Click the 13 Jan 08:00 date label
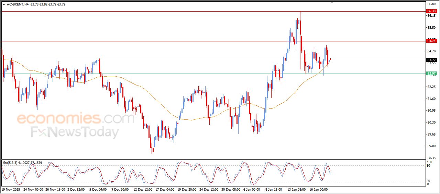The height and width of the screenshot is (194, 440). click(x=297, y=189)
